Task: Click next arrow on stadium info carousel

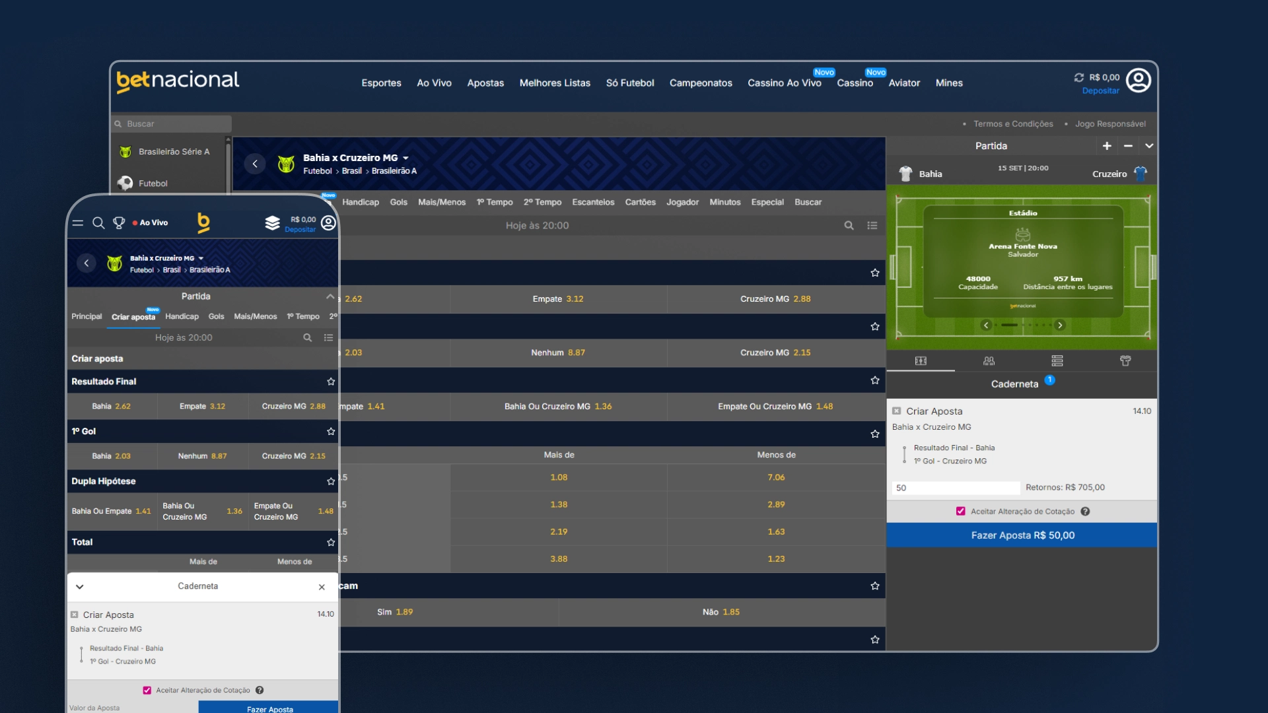Action: coord(1060,325)
